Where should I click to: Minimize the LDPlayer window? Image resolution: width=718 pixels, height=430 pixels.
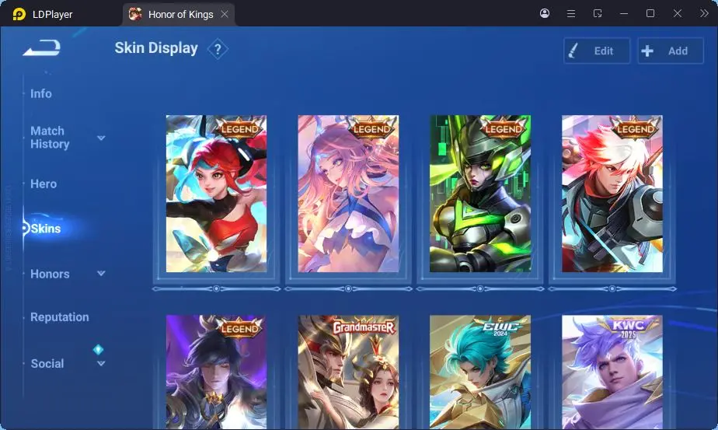(624, 14)
